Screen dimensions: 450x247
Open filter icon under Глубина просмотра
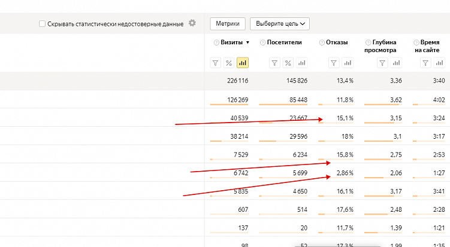382,63
